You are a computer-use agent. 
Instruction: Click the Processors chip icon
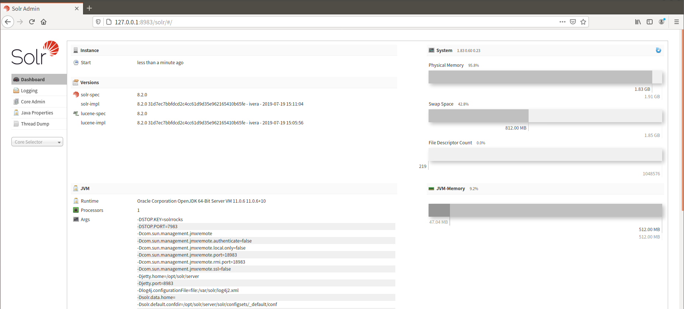point(76,210)
